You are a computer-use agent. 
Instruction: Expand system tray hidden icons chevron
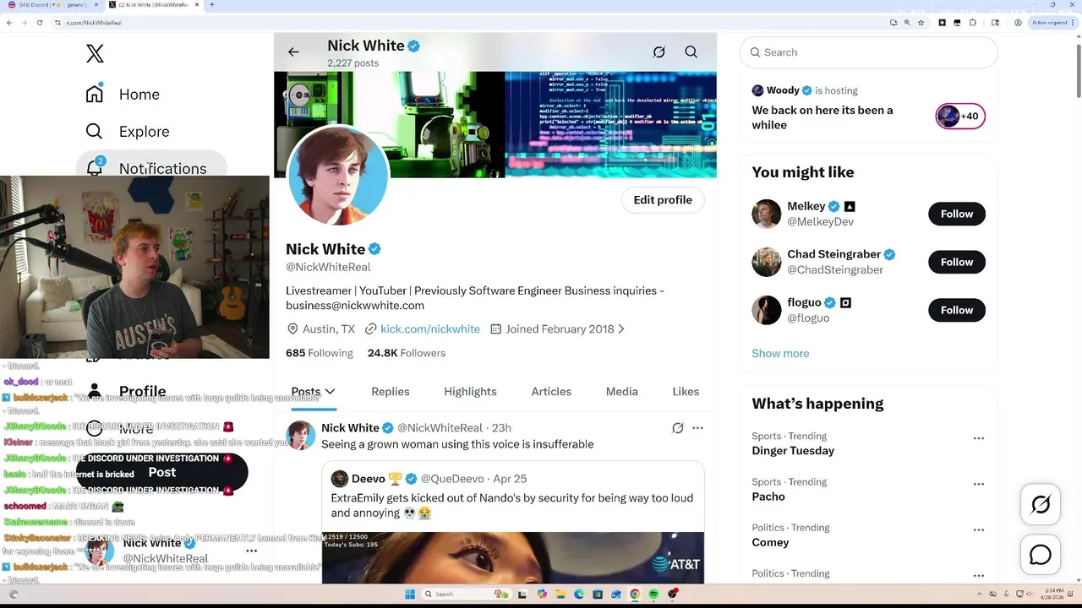(980, 594)
